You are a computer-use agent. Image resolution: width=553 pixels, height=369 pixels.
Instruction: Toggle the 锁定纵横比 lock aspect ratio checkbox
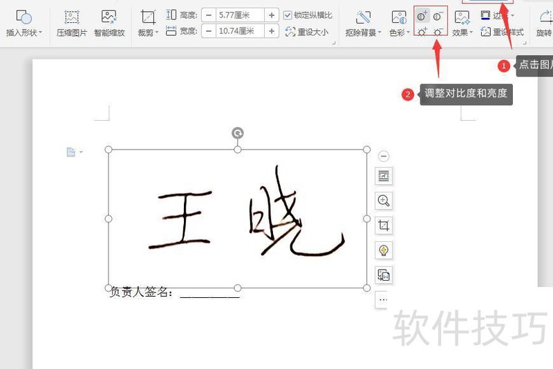[x=288, y=15]
